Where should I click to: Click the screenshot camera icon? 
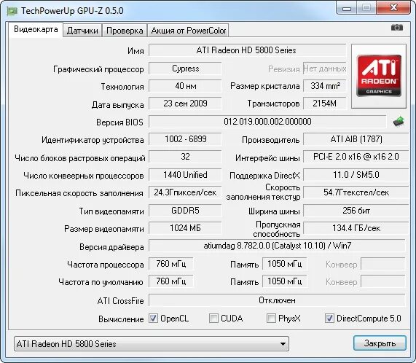pyautogui.click(x=397, y=27)
